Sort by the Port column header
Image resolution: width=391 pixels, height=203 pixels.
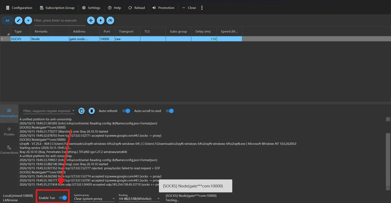[107, 32]
